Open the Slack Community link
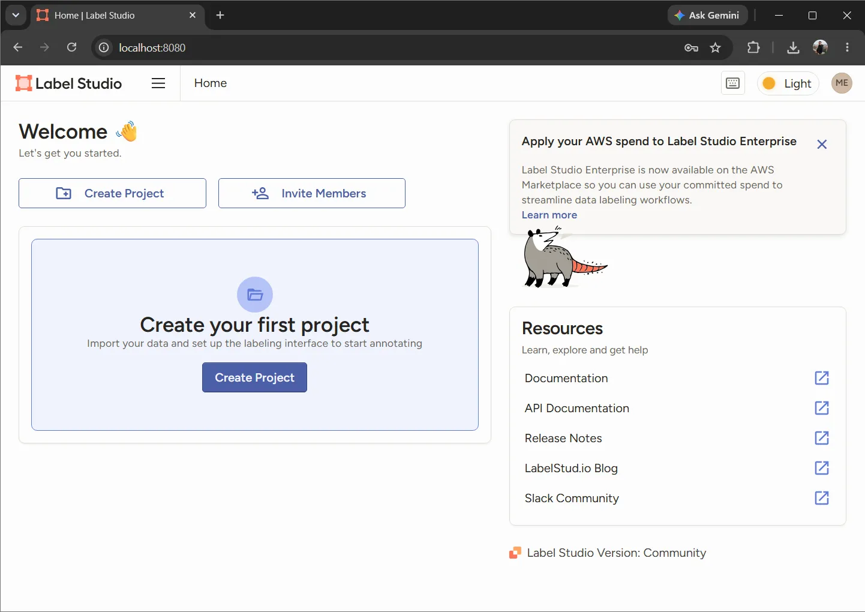Image resolution: width=865 pixels, height=612 pixels. [x=677, y=498]
